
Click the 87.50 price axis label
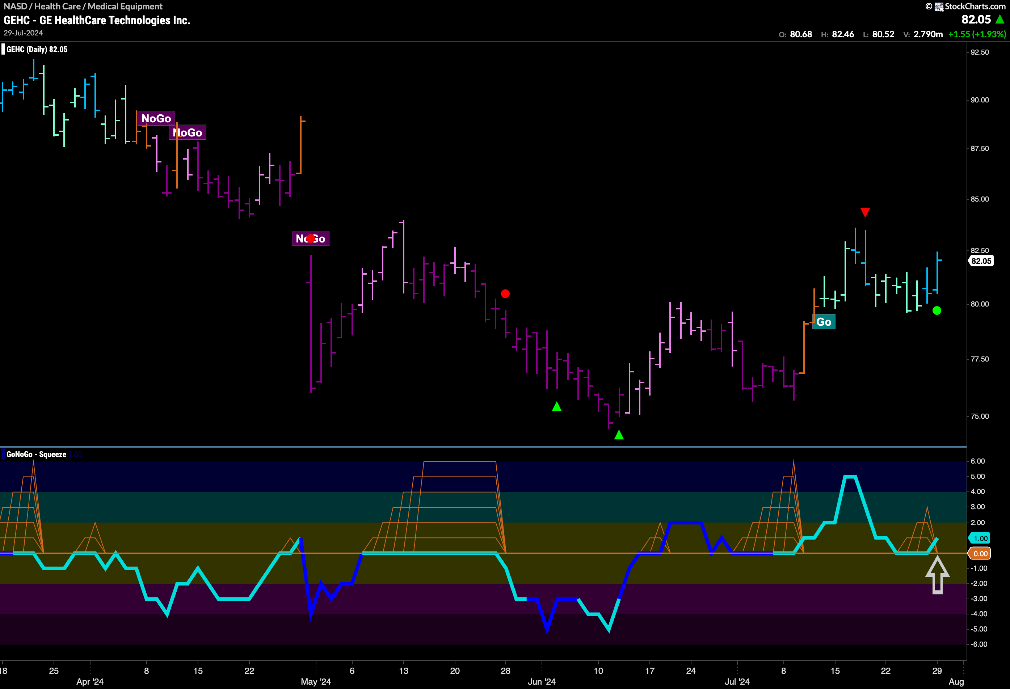point(980,149)
